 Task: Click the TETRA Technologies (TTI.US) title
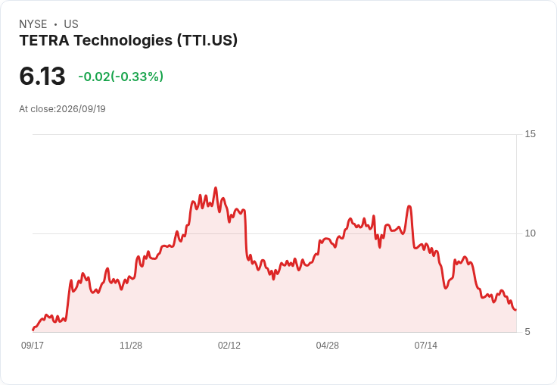coord(128,40)
